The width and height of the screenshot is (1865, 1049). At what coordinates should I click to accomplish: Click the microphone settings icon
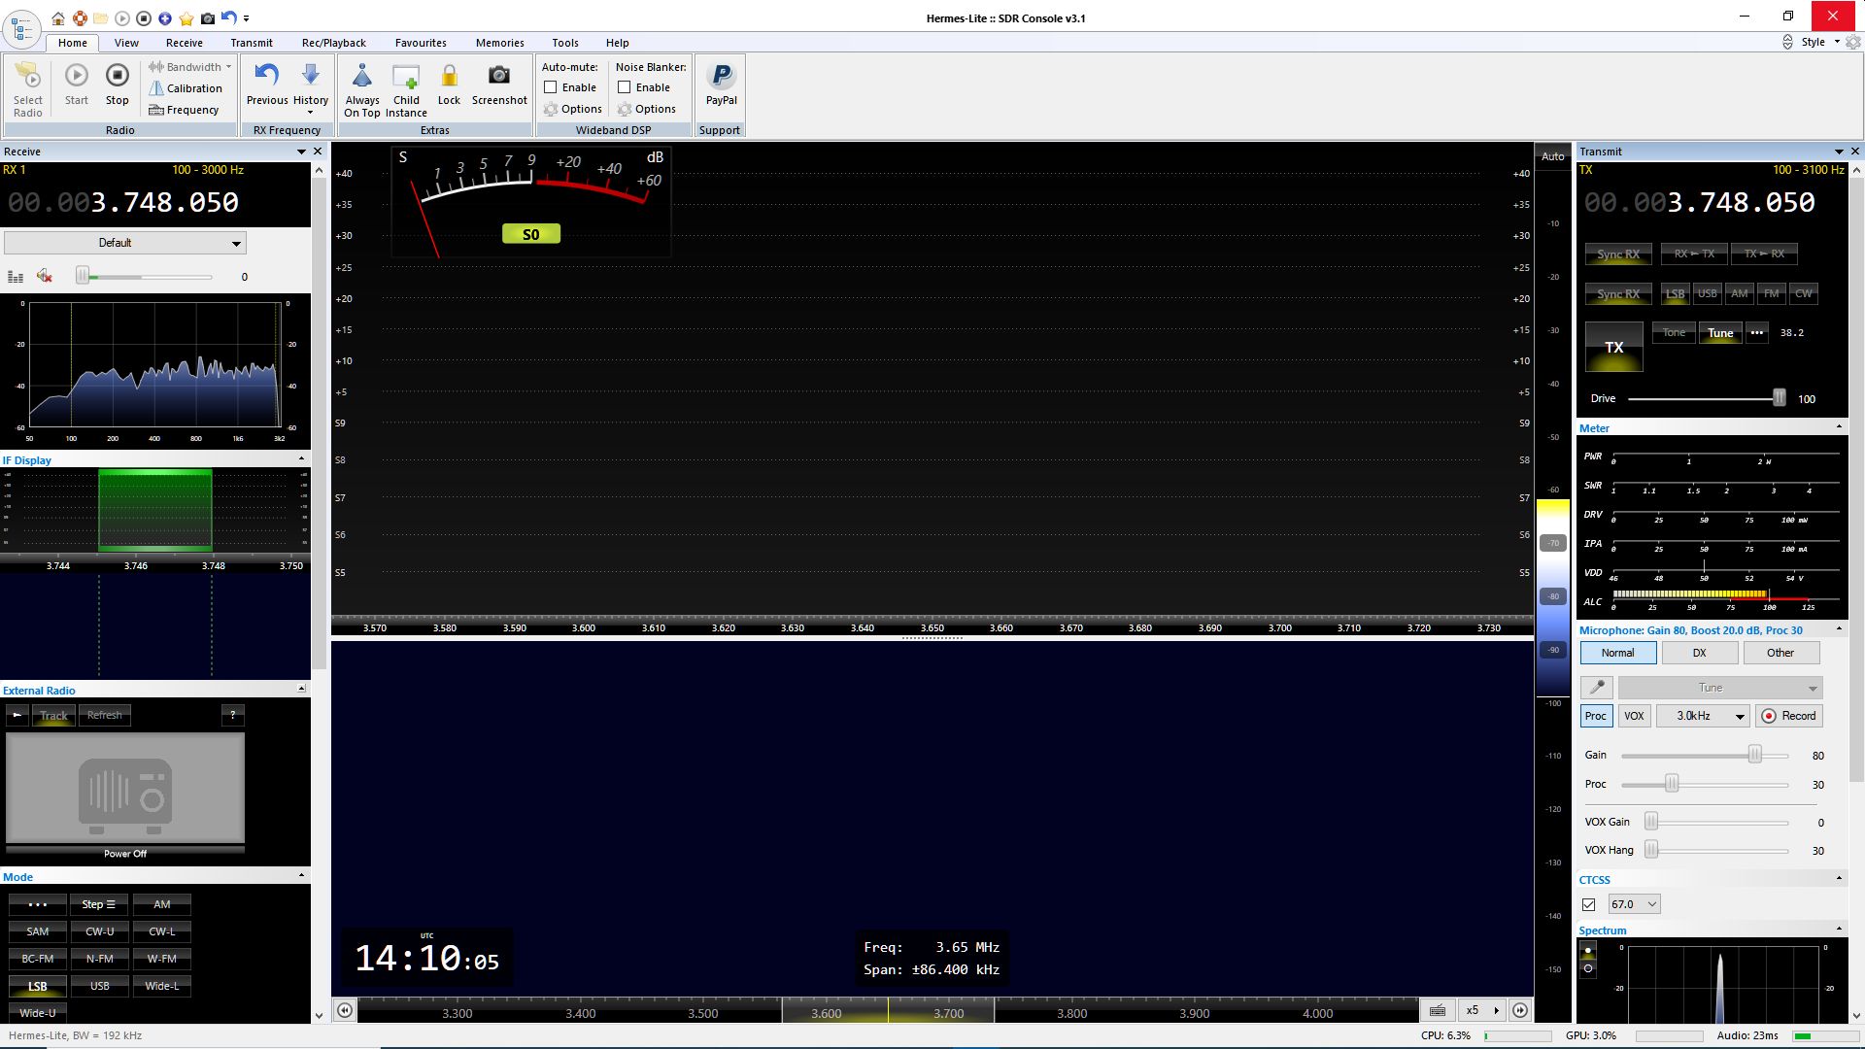click(x=1596, y=688)
